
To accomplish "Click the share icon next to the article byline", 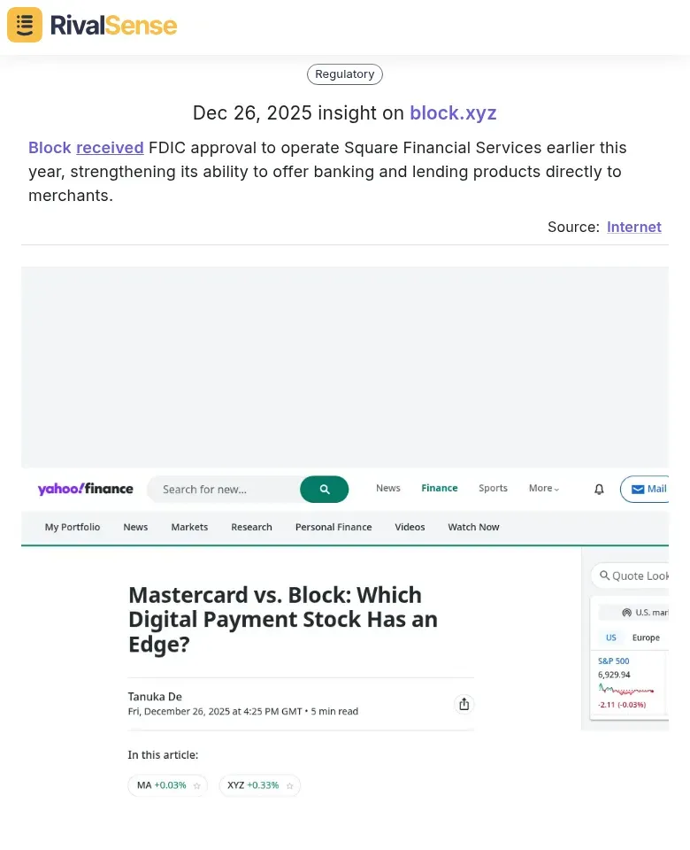I will pyautogui.click(x=464, y=704).
